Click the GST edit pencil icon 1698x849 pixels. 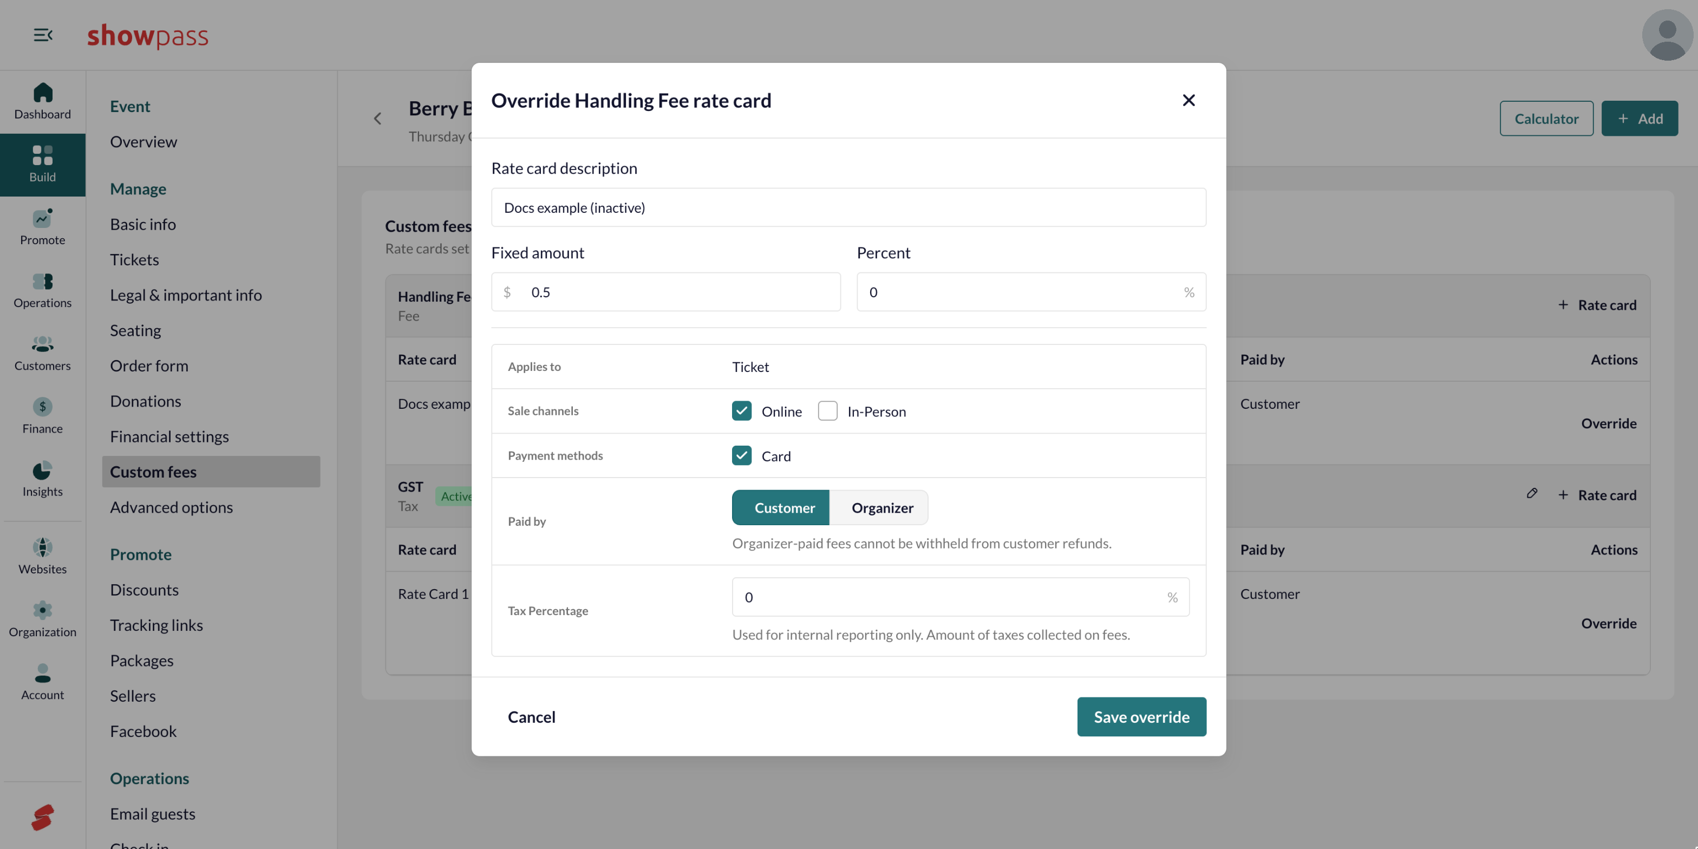(1532, 494)
